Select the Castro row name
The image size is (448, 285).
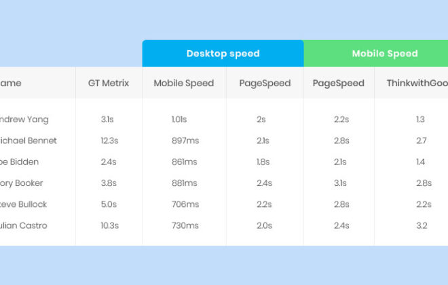tap(24, 225)
